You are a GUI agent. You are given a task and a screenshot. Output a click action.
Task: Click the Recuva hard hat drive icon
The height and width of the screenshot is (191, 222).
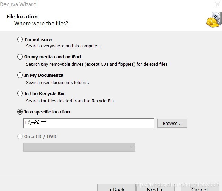(x=214, y=20)
